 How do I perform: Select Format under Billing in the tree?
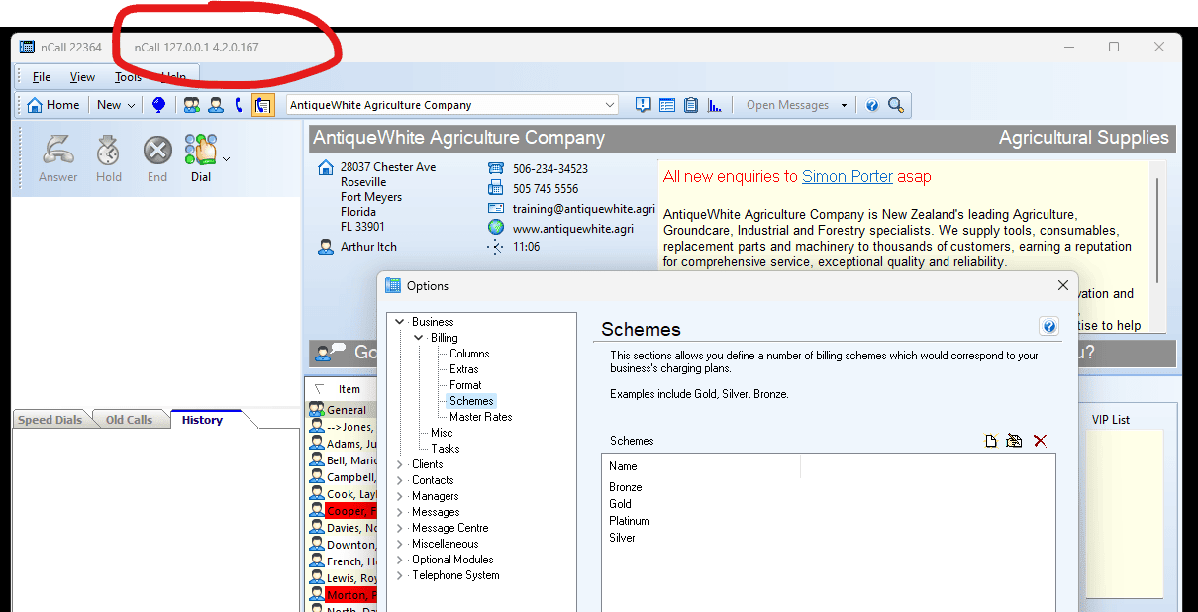[465, 385]
